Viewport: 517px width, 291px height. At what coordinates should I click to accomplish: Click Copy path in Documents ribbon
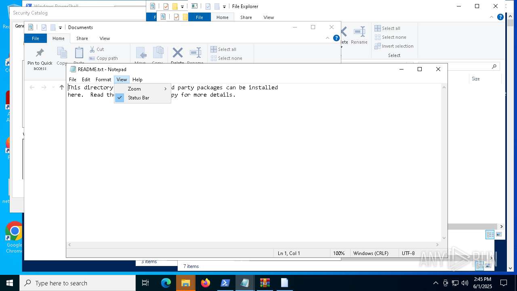pyautogui.click(x=103, y=58)
